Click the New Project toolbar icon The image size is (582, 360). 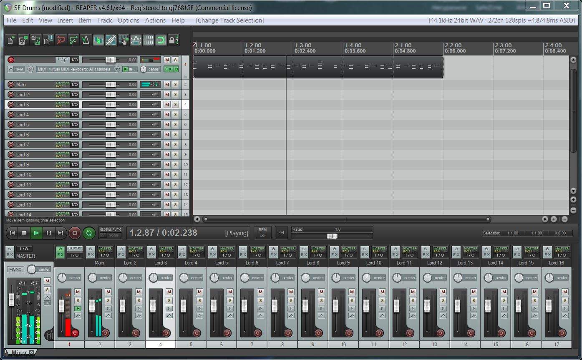point(11,40)
